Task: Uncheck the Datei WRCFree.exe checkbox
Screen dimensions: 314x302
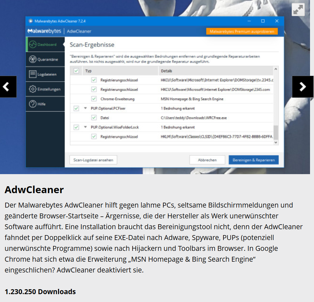Action: (x=94, y=118)
